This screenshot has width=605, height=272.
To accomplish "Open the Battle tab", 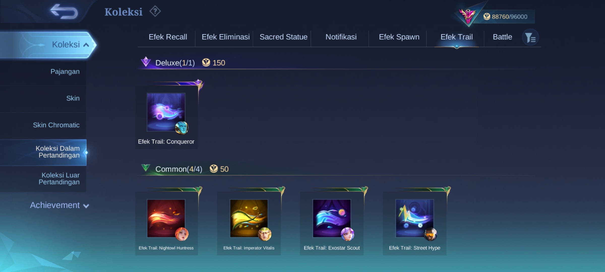I will [x=502, y=37].
